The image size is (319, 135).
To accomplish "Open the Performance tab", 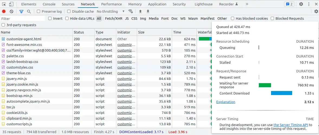I will tap(111, 4).
